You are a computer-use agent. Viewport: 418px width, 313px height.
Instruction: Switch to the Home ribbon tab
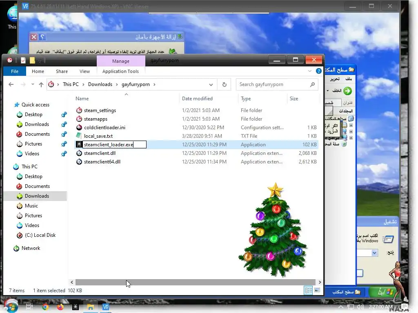pos(38,71)
